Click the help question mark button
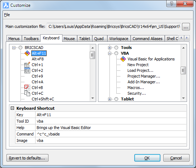The width and height of the screenshot is (196, 168). (x=171, y=4)
